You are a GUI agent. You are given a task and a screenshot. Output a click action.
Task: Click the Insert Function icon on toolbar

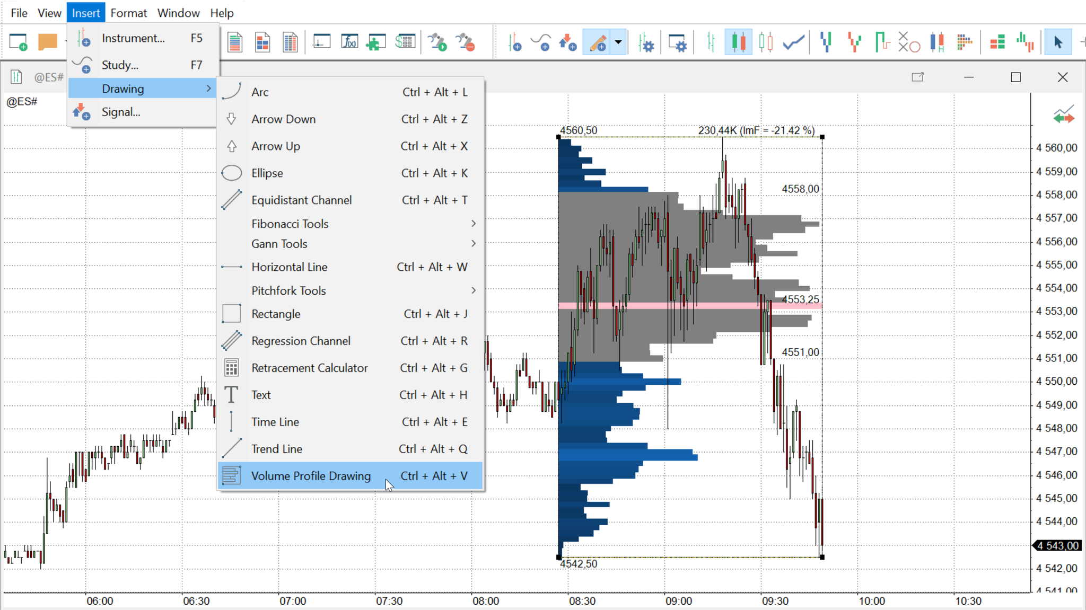click(x=349, y=41)
